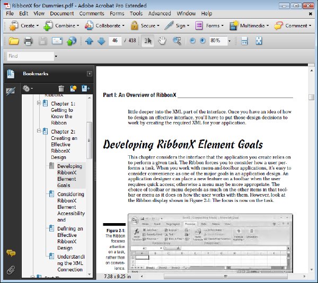318x283 pixels.
Task: Open the Signatures panel icon
Action: 11,92
